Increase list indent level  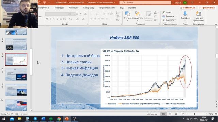108,14
